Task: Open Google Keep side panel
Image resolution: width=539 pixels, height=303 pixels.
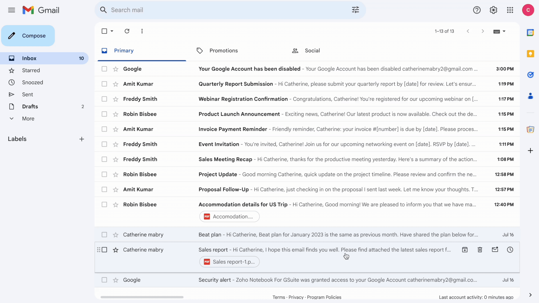Action: 530,54
